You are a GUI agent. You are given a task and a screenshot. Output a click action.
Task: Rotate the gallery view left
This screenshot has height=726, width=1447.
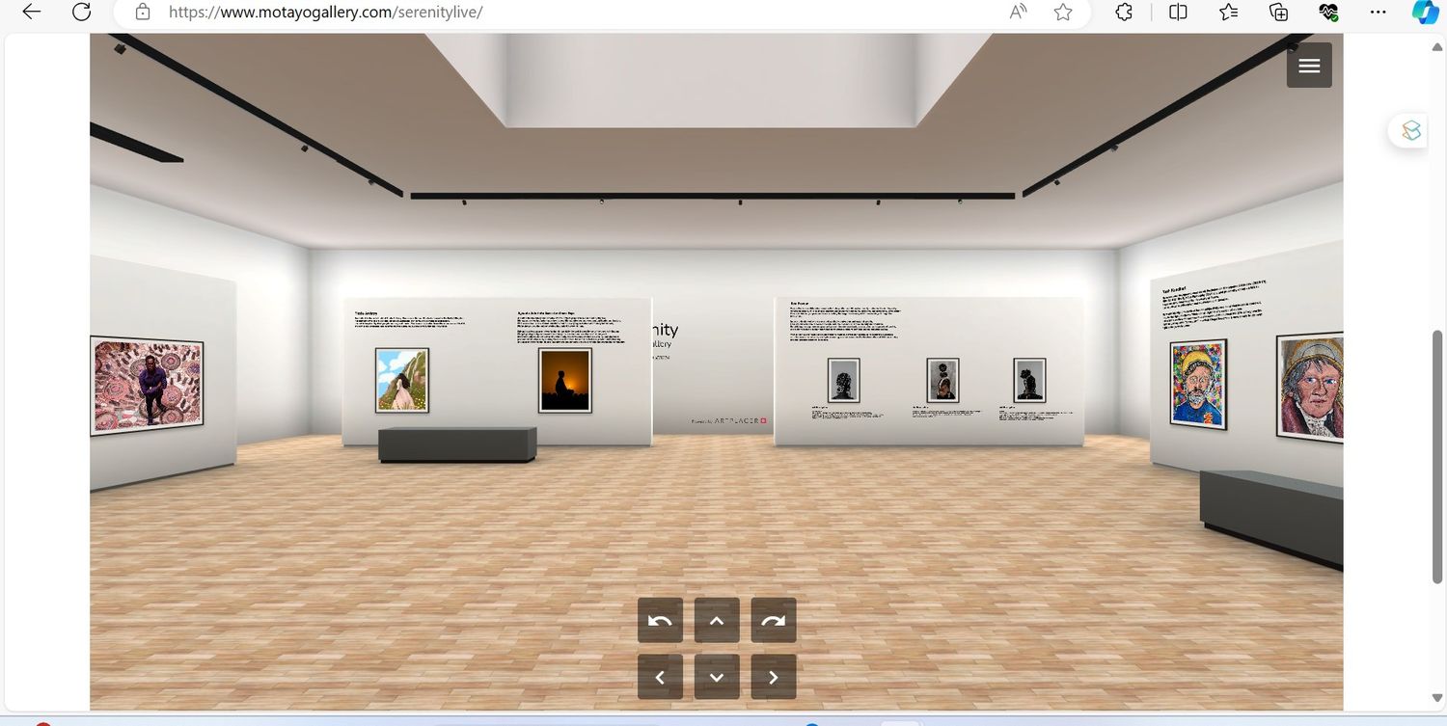(660, 621)
